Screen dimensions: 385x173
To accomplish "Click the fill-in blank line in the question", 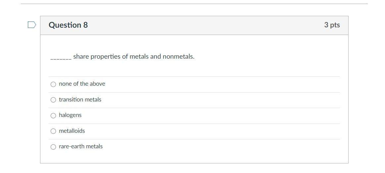I will pyautogui.click(x=61, y=59).
